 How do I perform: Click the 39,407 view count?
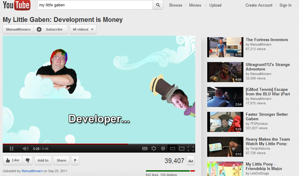[174, 161]
